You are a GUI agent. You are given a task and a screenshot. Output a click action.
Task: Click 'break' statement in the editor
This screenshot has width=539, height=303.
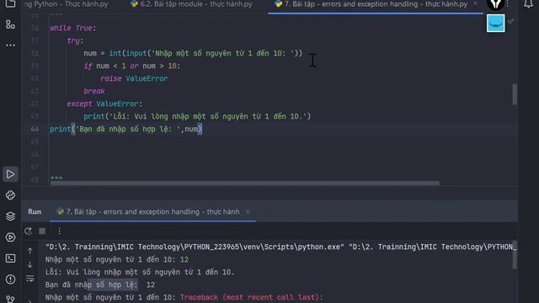click(x=94, y=91)
